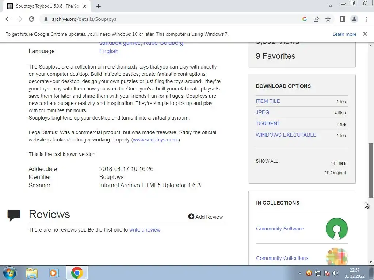Click the Reviews heading

[x=49, y=214]
